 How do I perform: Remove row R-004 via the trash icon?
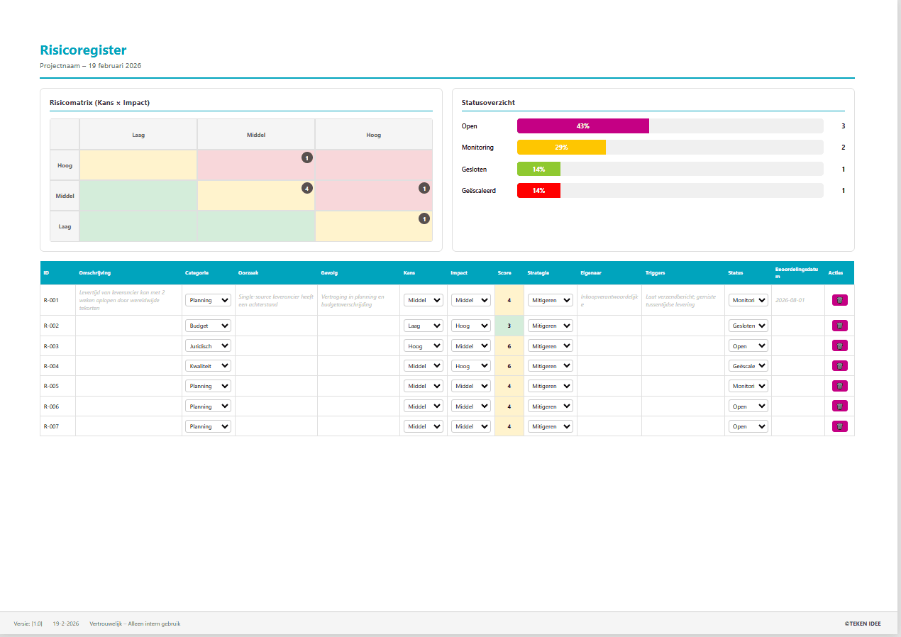point(839,365)
